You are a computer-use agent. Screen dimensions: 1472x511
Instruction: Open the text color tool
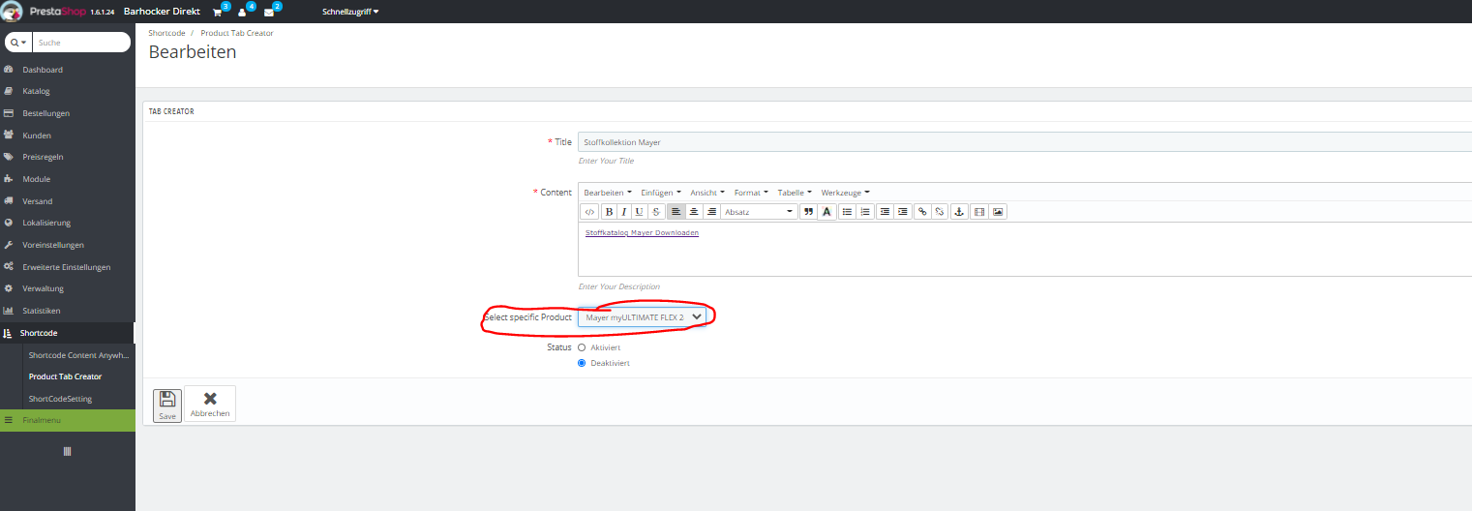pos(826,211)
